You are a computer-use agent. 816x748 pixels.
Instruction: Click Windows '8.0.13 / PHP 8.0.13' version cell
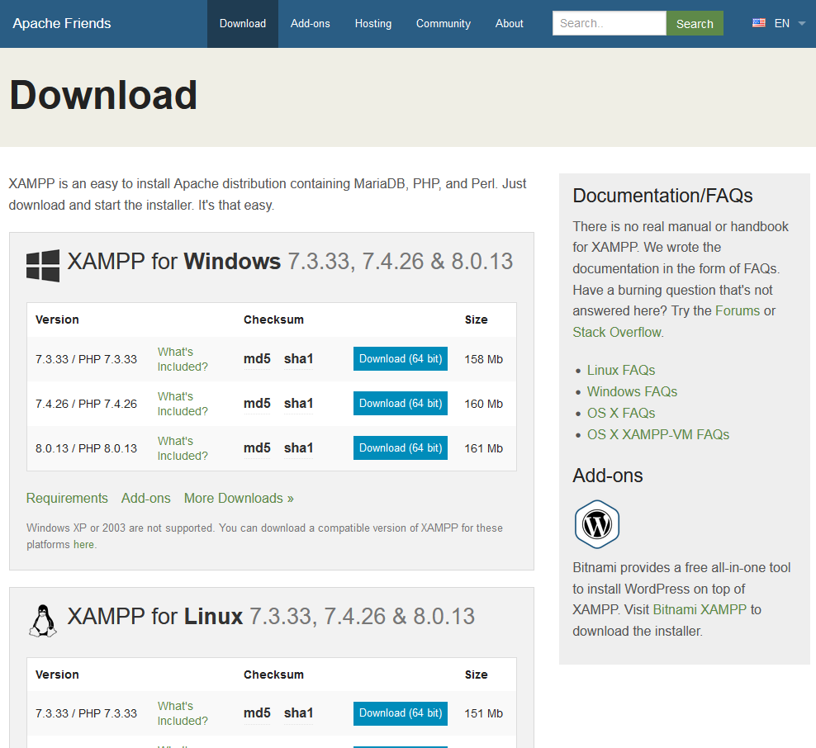[87, 448]
